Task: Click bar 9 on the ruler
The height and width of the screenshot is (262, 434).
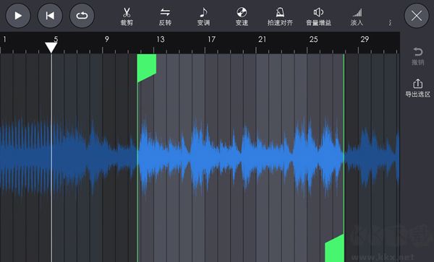Action: [107, 40]
